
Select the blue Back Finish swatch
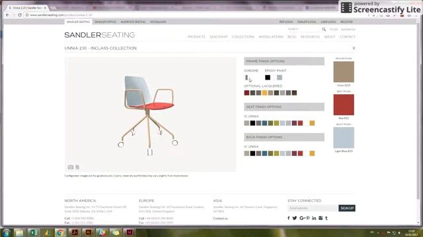click(264, 153)
